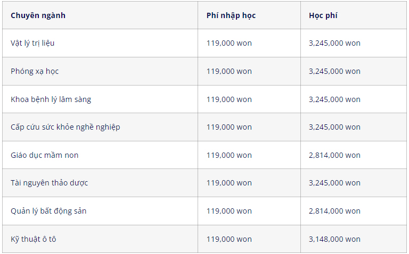Viewport: 409px width, 254px height.
Task: Select the Kỹ thuật ô tô cell
Action: (x=100, y=239)
